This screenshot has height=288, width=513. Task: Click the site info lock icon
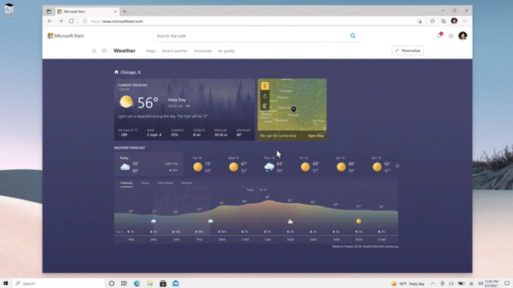click(x=85, y=21)
